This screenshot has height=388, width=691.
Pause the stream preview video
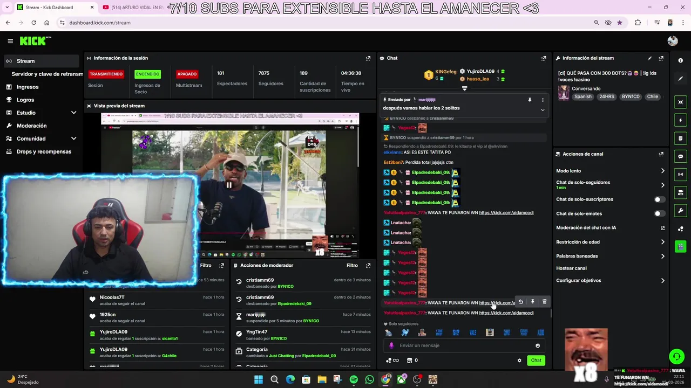tap(229, 185)
